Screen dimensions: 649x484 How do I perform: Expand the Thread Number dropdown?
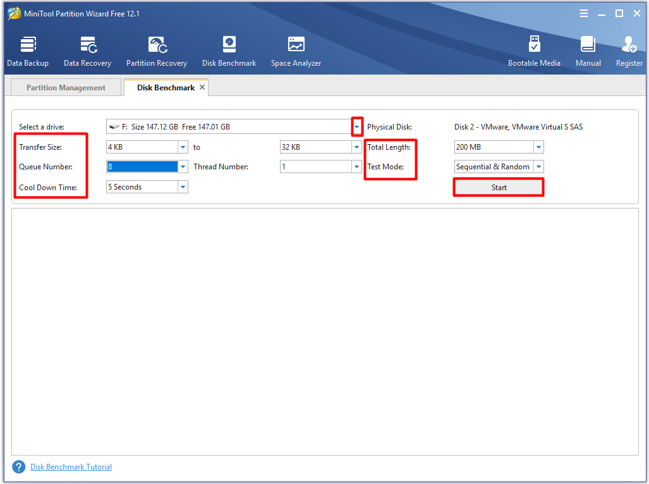point(356,167)
